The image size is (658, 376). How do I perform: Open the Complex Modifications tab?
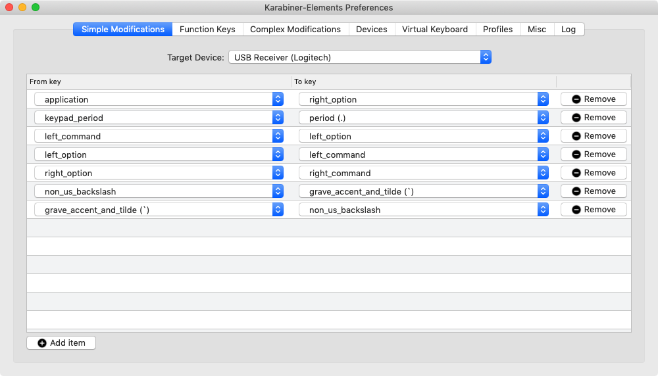[295, 30]
